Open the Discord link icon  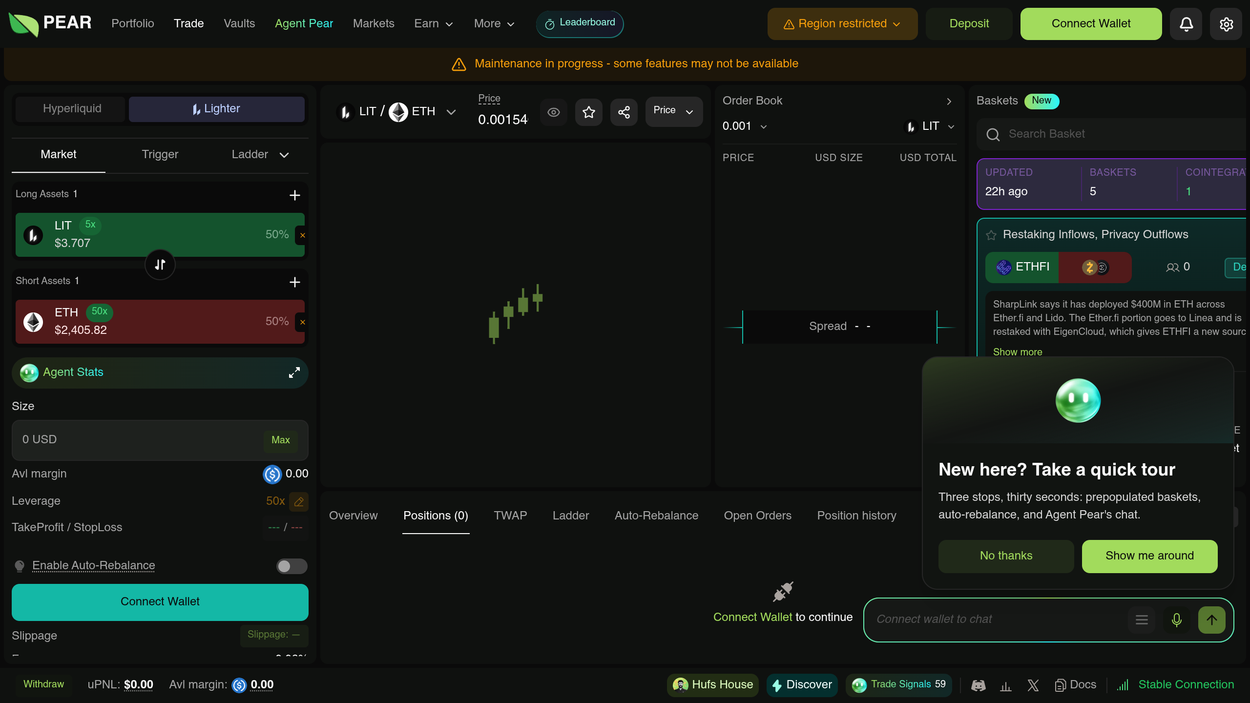(978, 685)
